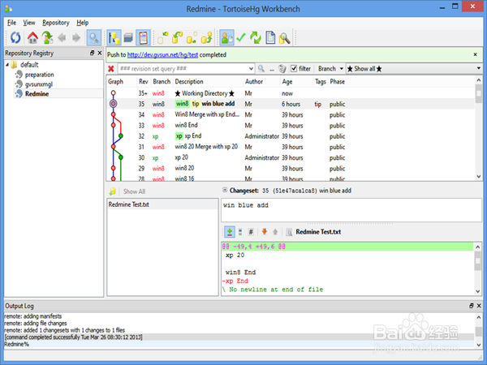Viewport: 487px width, 365px height.
Task: Click the Push outgoing changes icon
Action: 206,37
